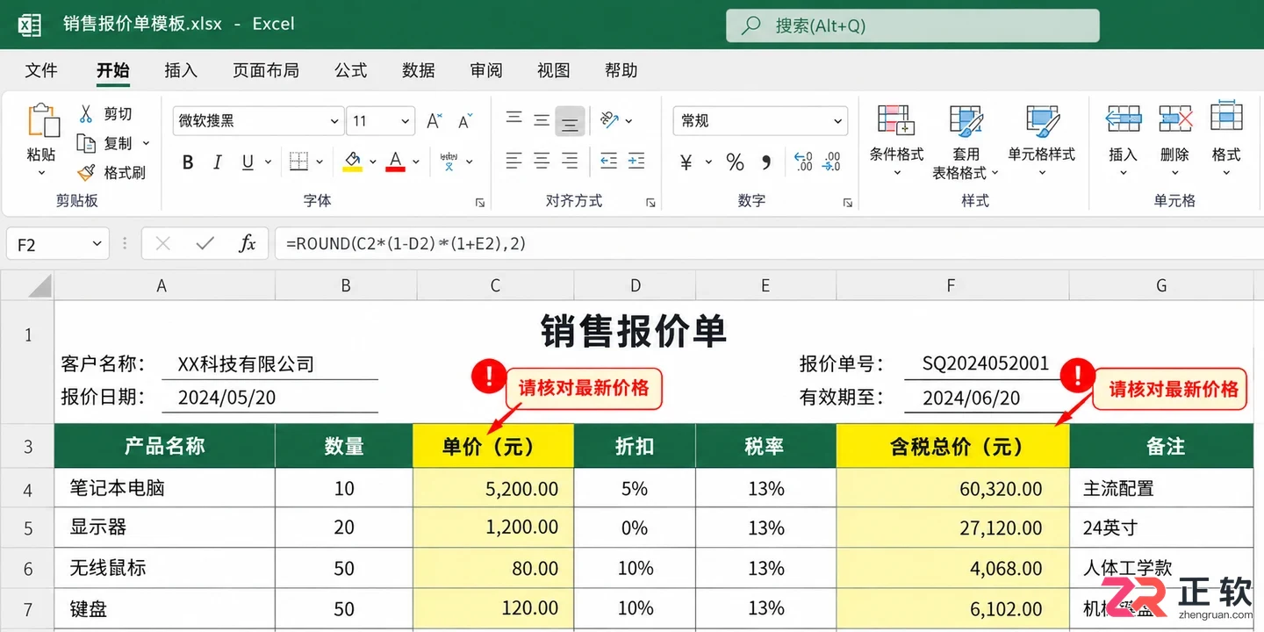Open fill color dropdown arrow
Viewport: 1264px width, 632px height.
point(372,162)
